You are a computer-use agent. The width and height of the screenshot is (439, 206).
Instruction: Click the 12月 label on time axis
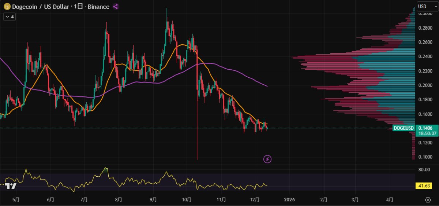pyautogui.click(x=255, y=200)
